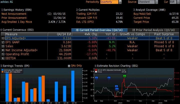This screenshot has width=180, height=104.
Task: Click the red Q4 14 EPS Estimate legend swatch
Action: coord(96,70)
